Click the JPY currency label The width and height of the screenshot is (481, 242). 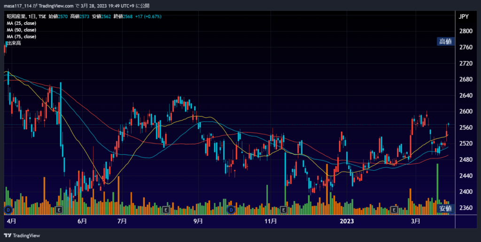coord(464,17)
